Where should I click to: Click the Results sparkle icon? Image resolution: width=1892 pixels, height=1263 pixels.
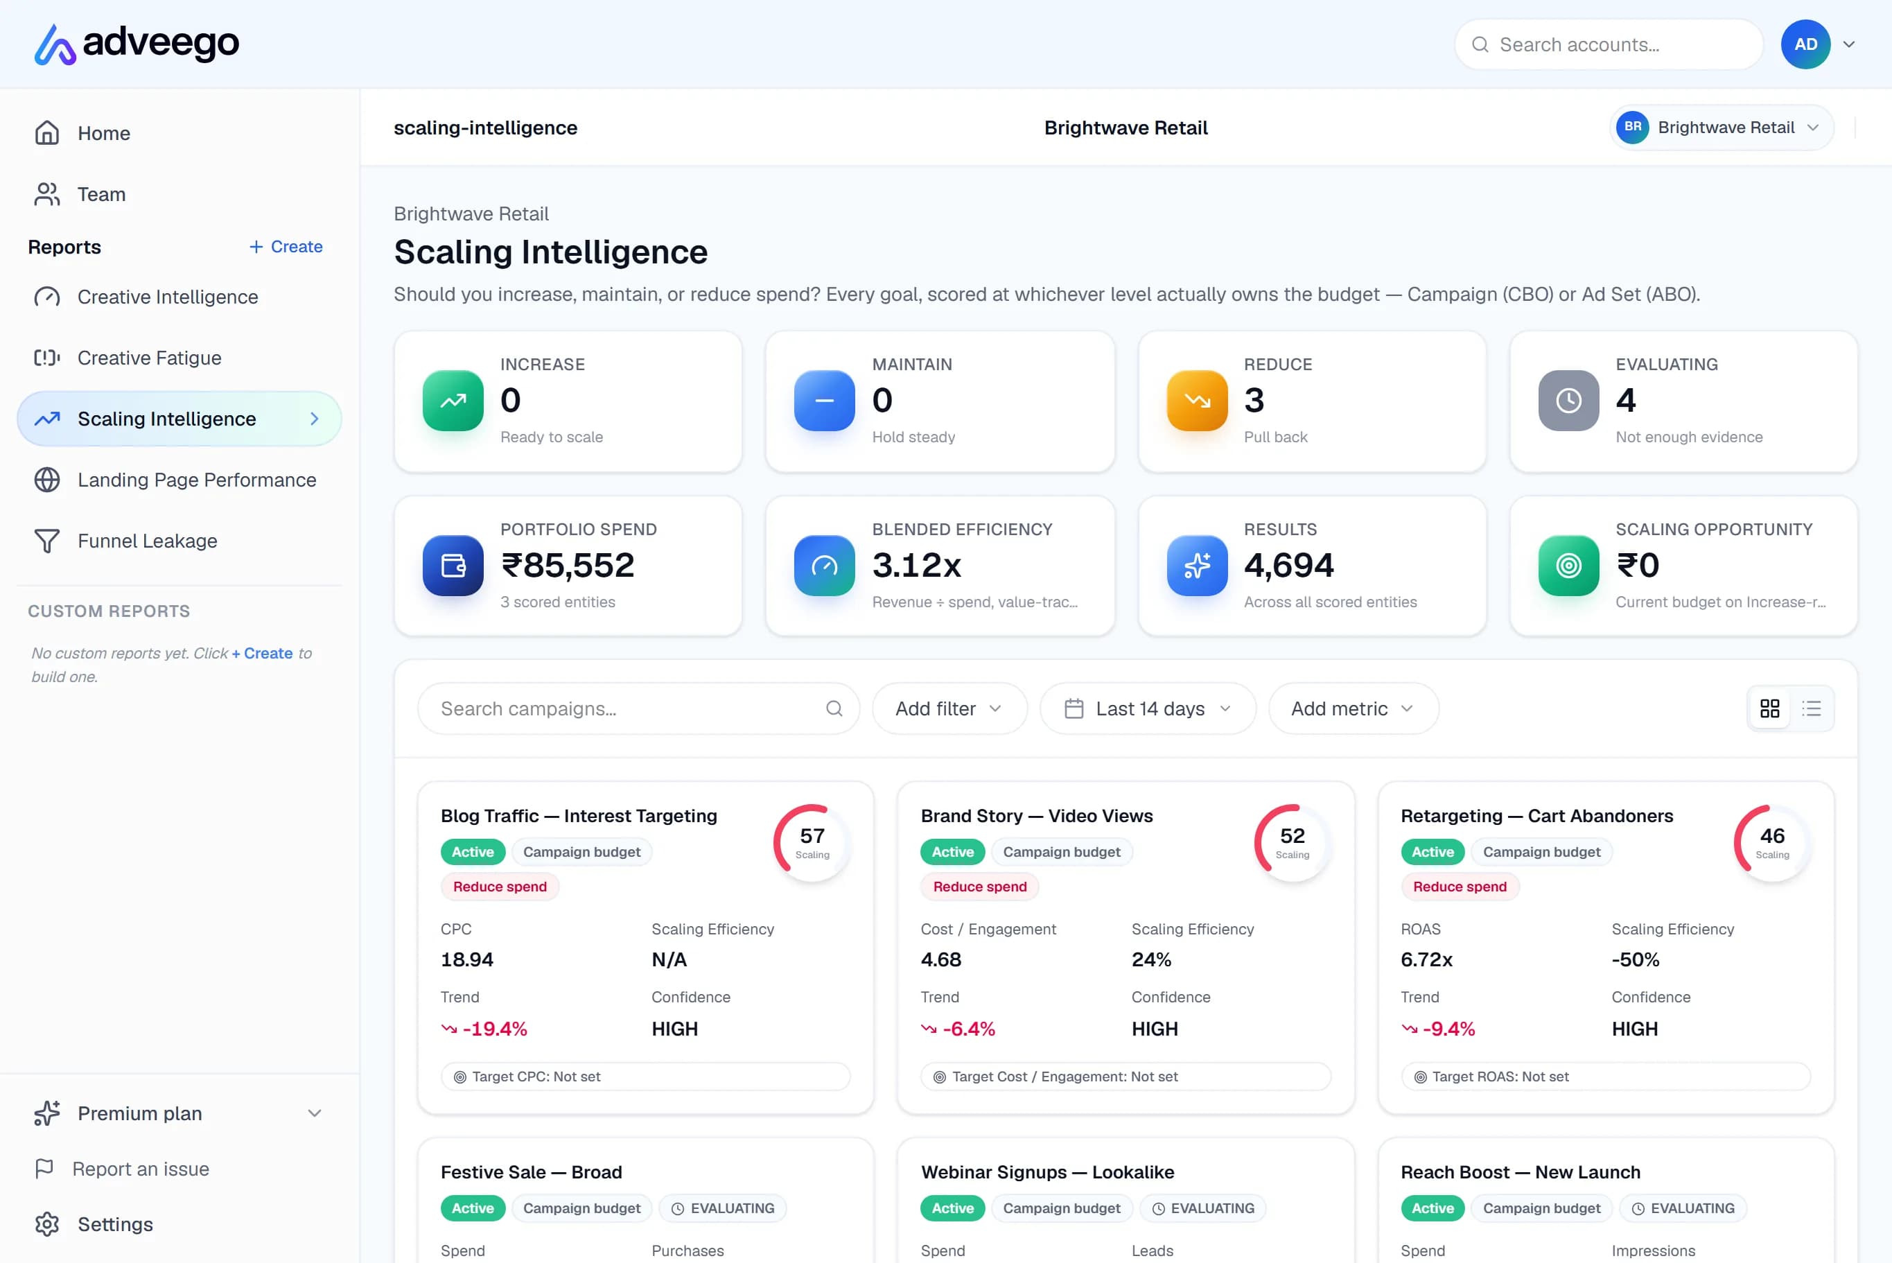point(1196,566)
